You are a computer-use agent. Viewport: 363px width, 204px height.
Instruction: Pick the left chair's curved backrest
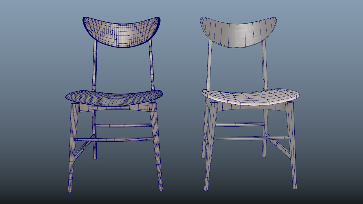[122, 32]
